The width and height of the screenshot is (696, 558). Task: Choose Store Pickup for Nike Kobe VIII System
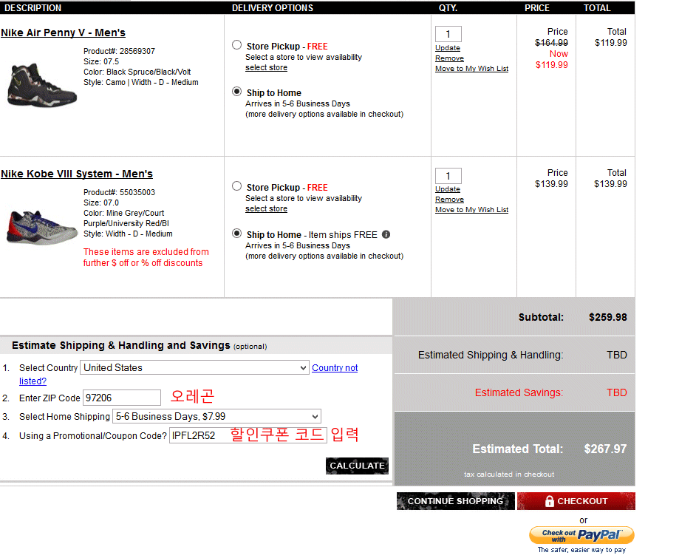(236, 186)
